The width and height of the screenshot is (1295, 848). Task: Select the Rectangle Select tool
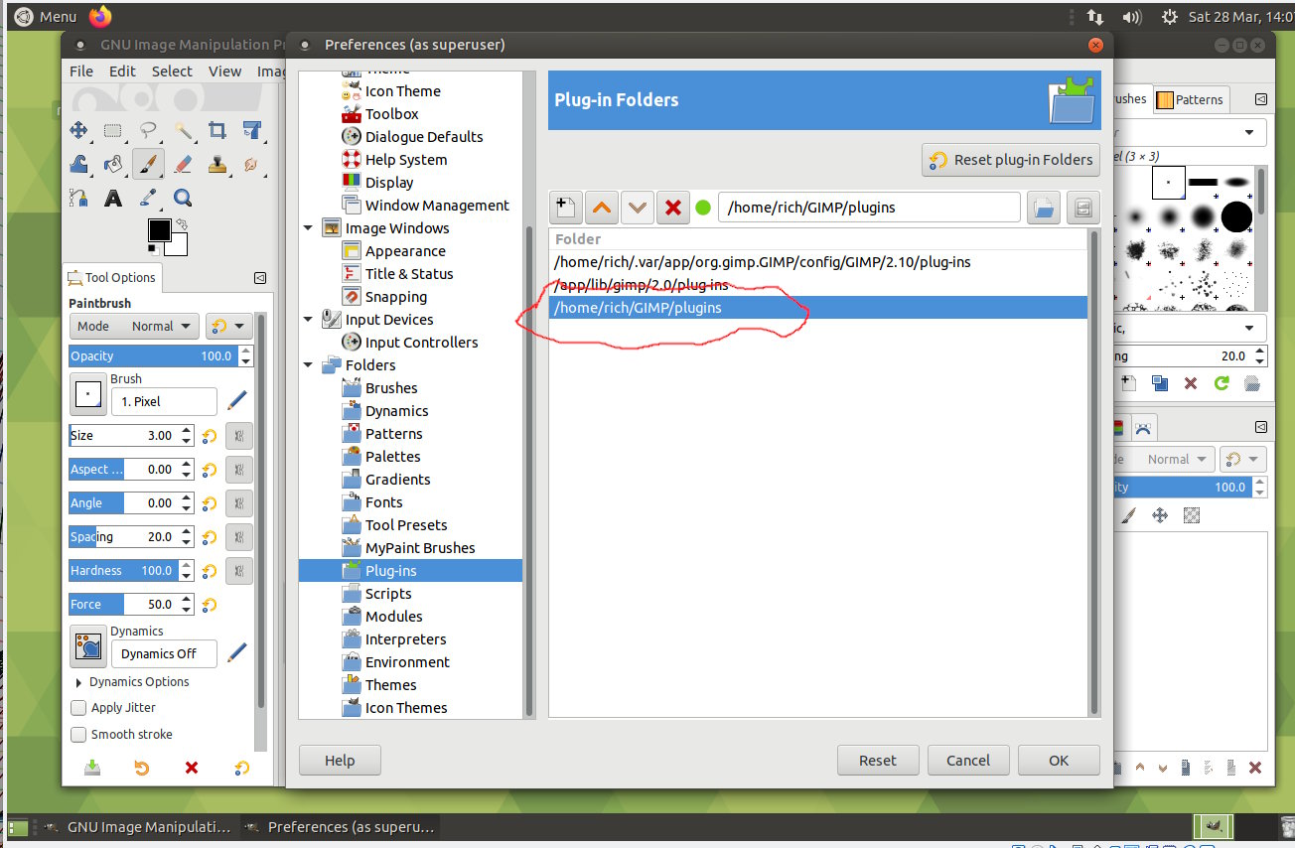point(113,130)
